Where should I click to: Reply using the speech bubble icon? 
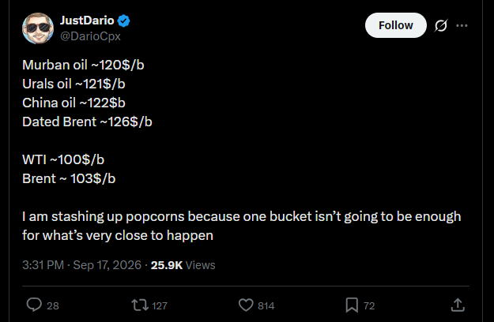pyautogui.click(x=34, y=305)
